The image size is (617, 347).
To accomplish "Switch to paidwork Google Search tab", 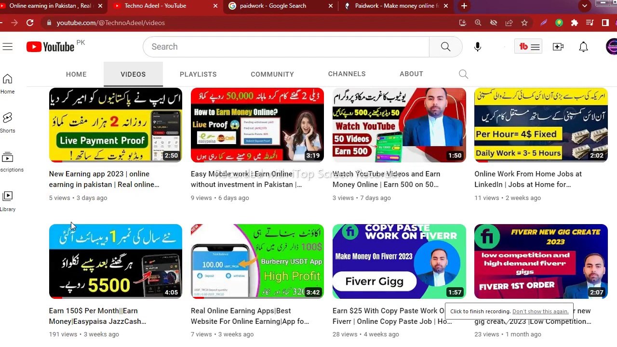I will (281, 6).
